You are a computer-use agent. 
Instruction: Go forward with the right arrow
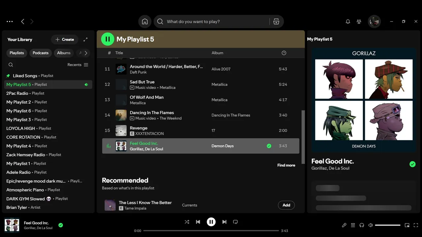pyautogui.click(x=32, y=21)
